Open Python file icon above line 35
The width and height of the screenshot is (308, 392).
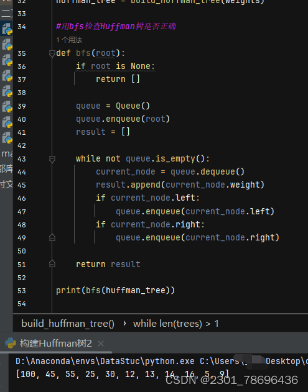pyautogui.click(x=7, y=45)
